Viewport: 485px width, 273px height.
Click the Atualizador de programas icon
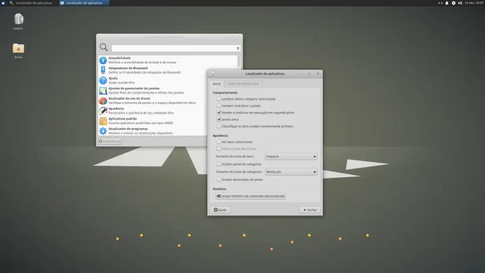[x=103, y=131]
